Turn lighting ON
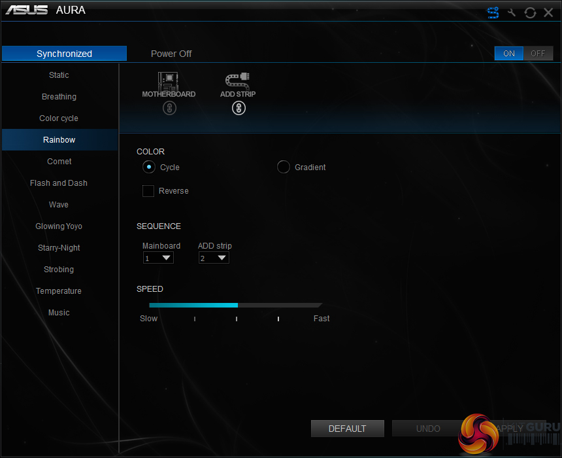This screenshot has width=562, height=458. click(508, 54)
